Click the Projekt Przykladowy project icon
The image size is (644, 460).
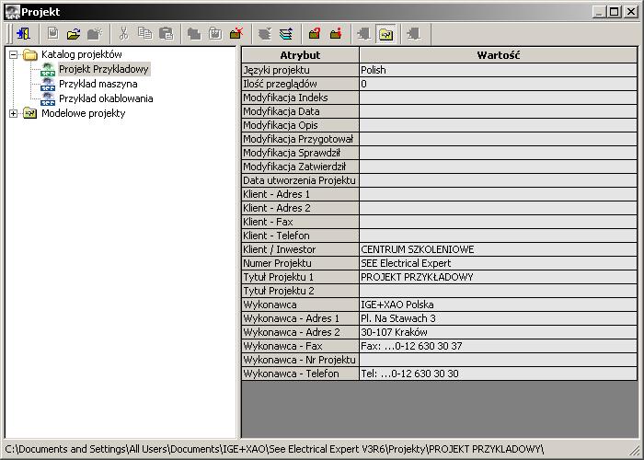click(48, 69)
